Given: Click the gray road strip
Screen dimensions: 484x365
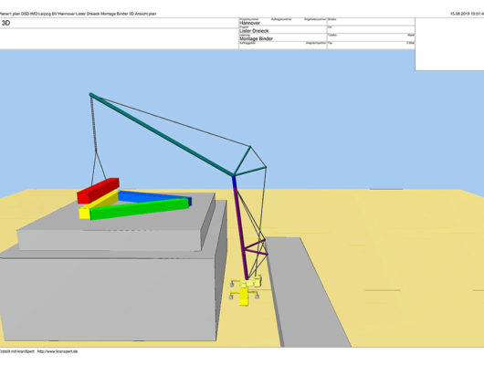Looking at the screenshot, I should click(306, 293).
